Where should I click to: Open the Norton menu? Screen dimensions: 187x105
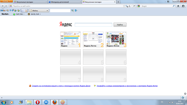point(5,14)
